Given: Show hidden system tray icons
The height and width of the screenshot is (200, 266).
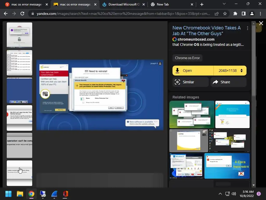Looking at the screenshot, I should 220,194.
